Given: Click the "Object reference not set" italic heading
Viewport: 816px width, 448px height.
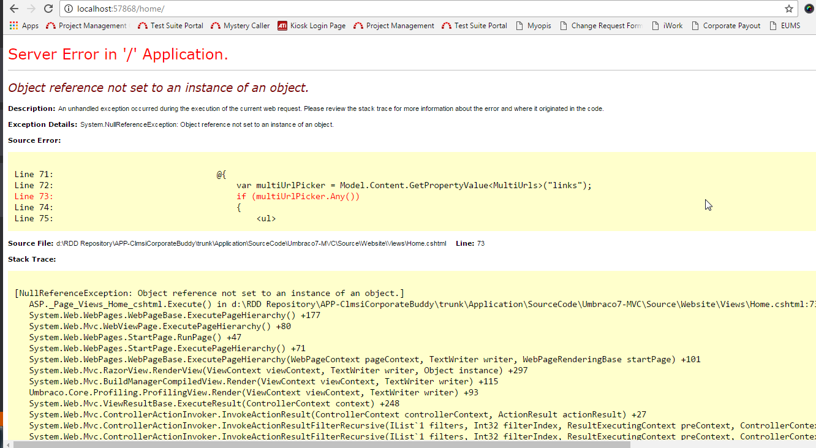Looking at the screenshot, I should tap(158, 88).
